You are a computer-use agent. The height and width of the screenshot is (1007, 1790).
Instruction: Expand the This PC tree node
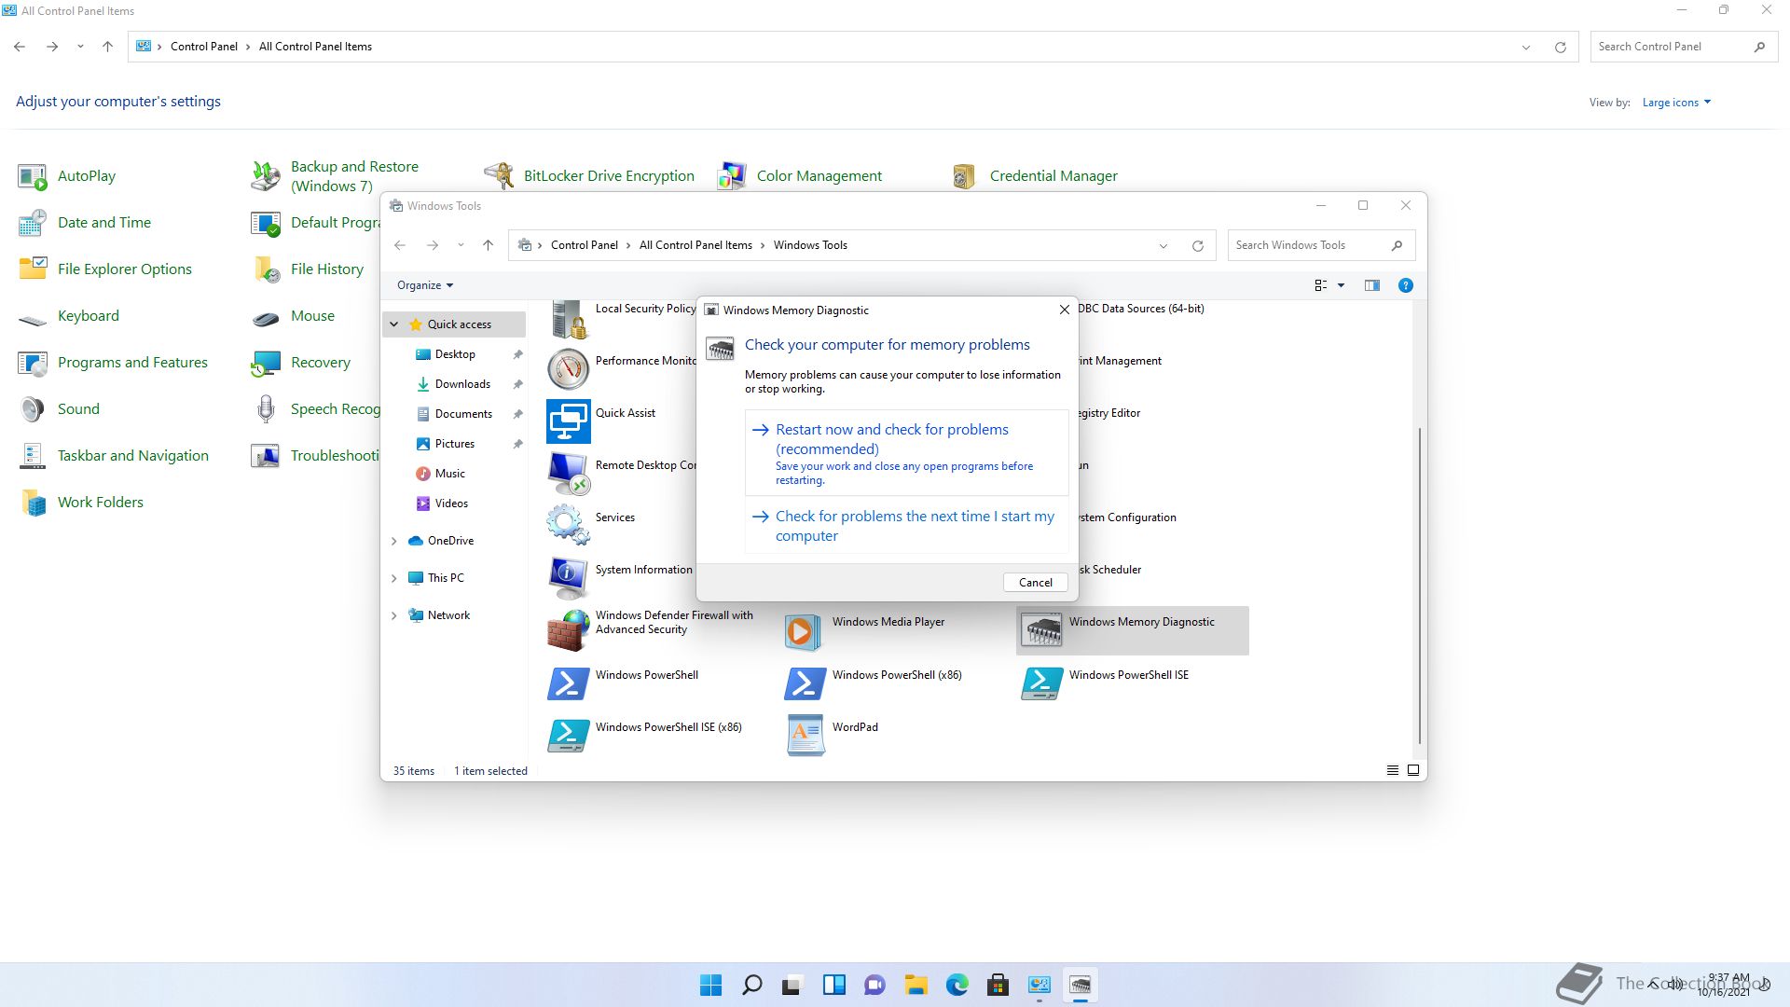393,578
